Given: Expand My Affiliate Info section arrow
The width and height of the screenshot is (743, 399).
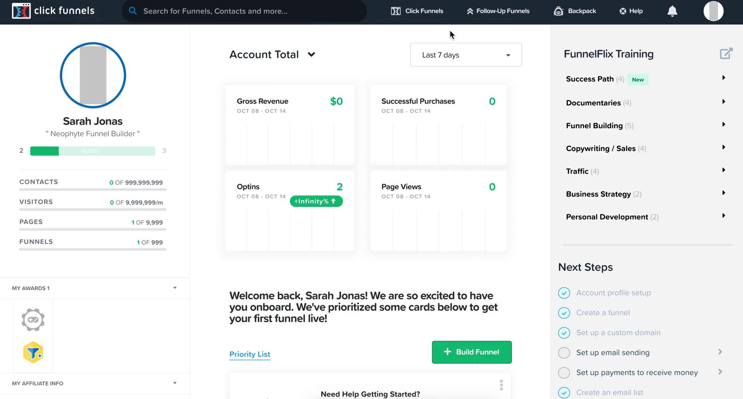Looking at the screenshot, I should [175, 383].
